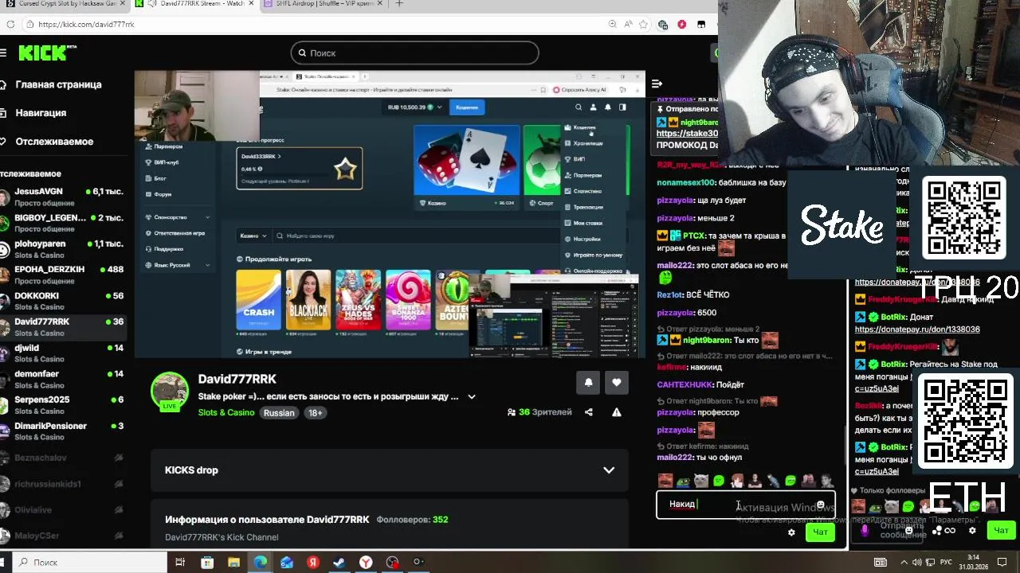Open Навигация in the sidebar
1020x573 pixels.
(x=41, y=113)
